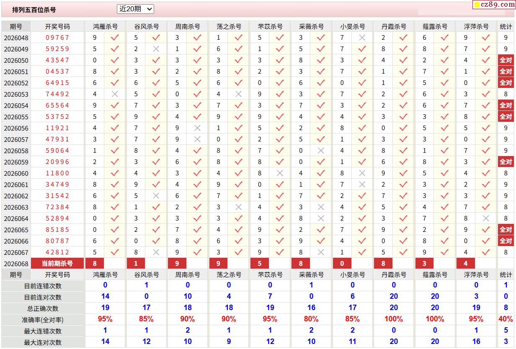Click the 准确率(全对率) row label
Viewport: 516px width, 349px height.
43,320
